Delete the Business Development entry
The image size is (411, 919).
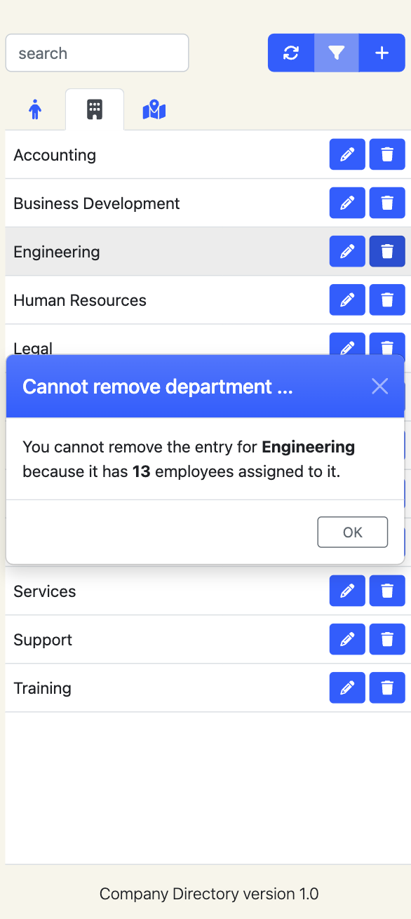pyautogui.click(x=387, y=203)
